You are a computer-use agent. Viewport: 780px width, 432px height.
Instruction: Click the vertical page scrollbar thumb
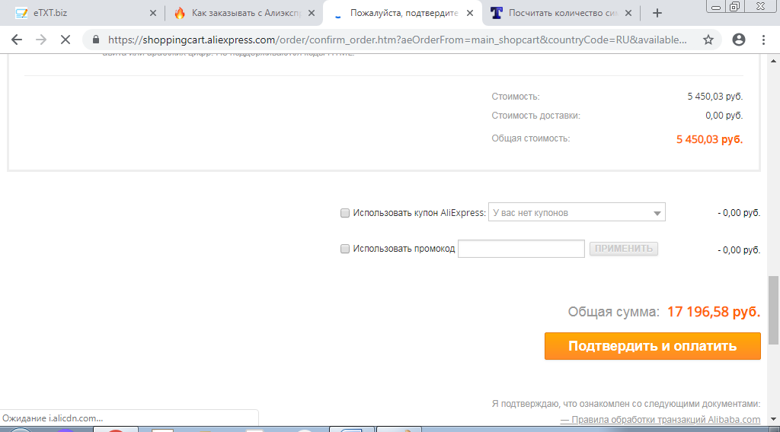click(773, 310)
